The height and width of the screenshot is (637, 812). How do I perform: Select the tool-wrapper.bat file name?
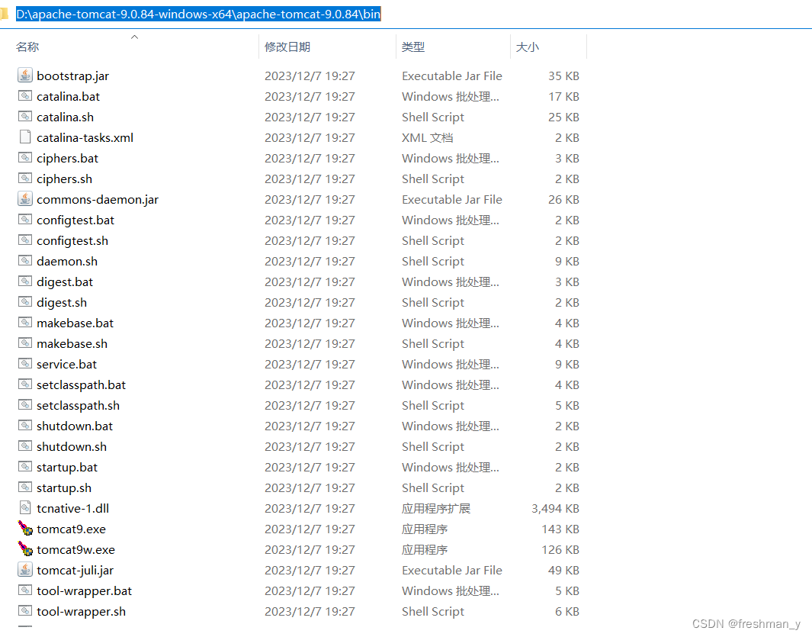84,591
